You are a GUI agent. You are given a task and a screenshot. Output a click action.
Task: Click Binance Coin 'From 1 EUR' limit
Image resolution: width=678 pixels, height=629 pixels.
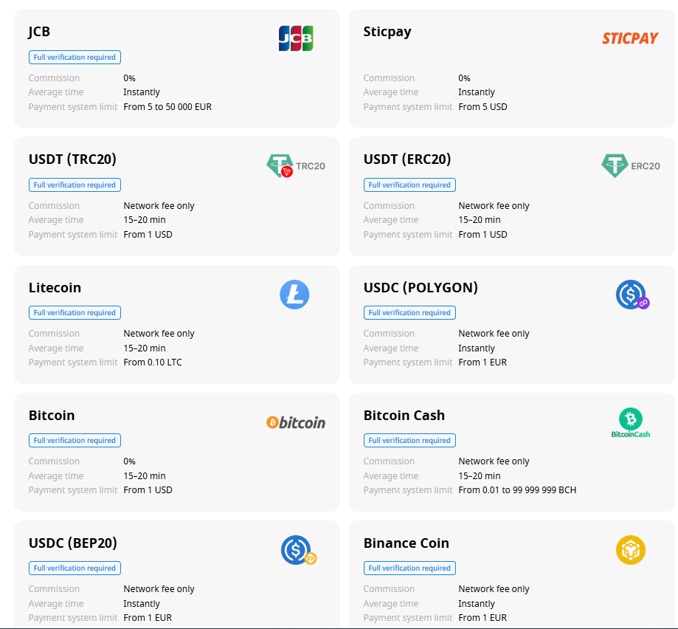[482, 618]
